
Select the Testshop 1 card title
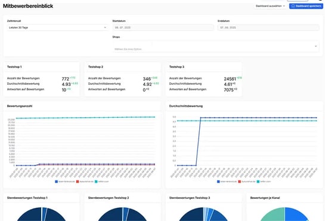point(14,67)
